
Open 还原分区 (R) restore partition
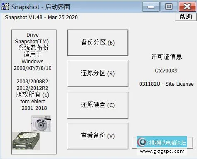(98, 74)
